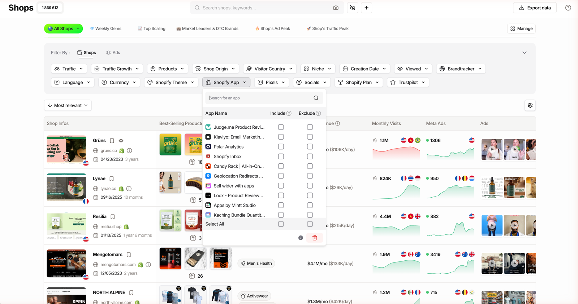The height and width of the screenshot is (304, 578).
Task: Collapse the filter panel chevron
Action: pyautogui.click(x=525, y=53)
